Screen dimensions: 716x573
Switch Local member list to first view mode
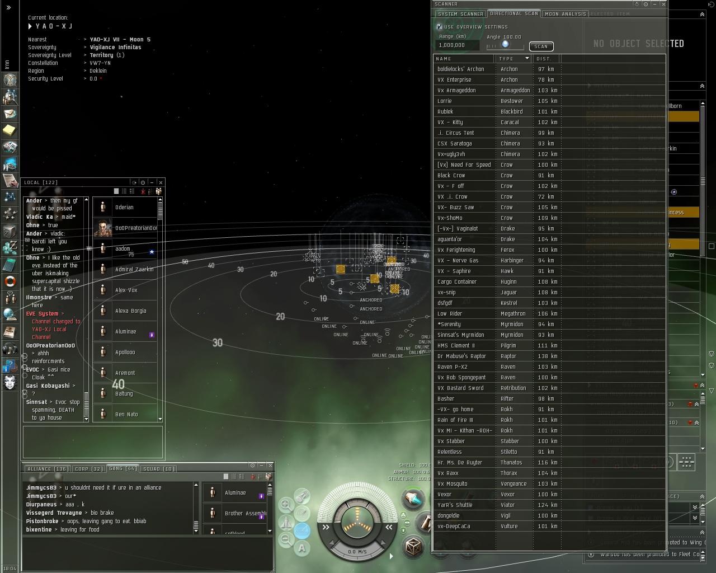[x=116, y=191]
